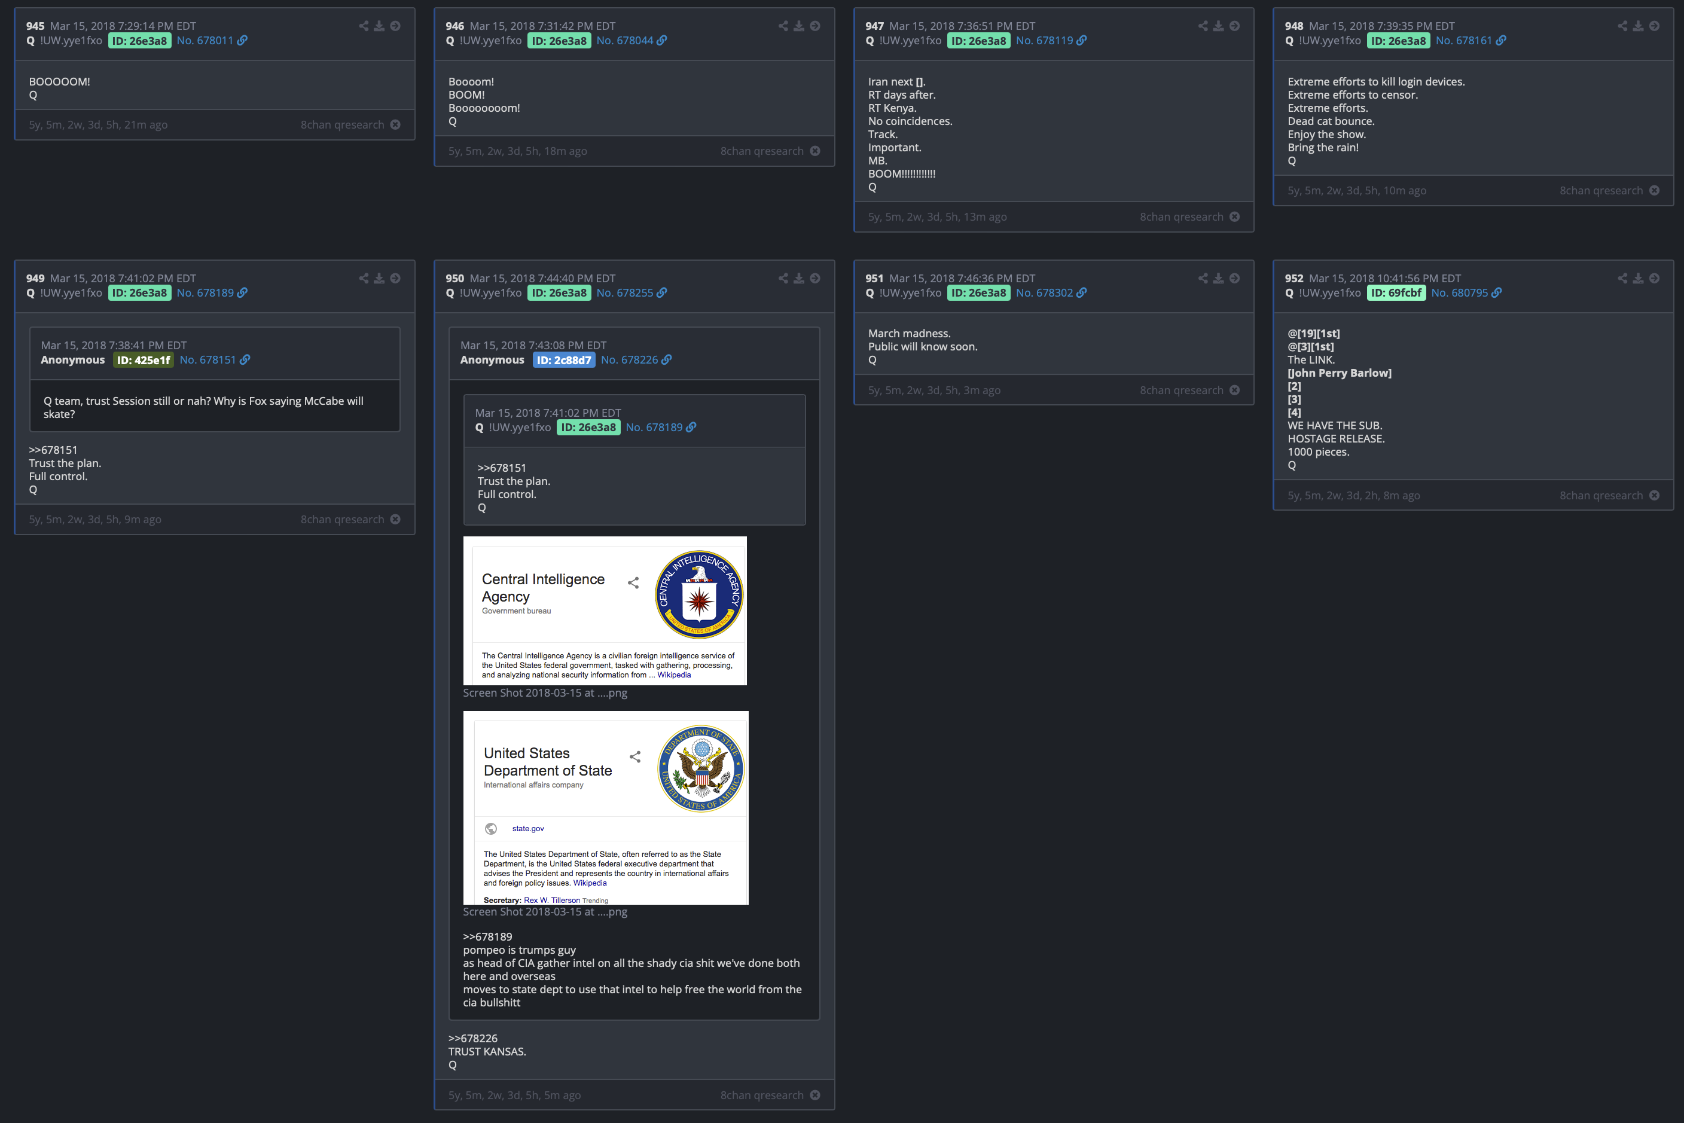Click the 8chan qresearch label on post 951

pyautogui.click(x=1181, y=390)
